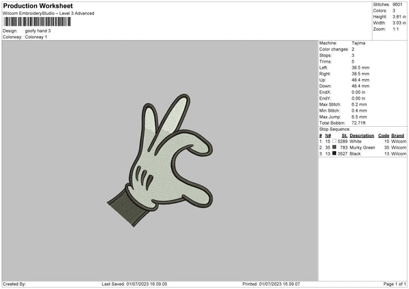Click the '48.4 mm' value beside Up

pos(361,80)
